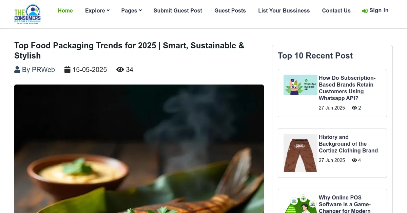Select the eye icon beside the Cortiez post views

(354, 160)
